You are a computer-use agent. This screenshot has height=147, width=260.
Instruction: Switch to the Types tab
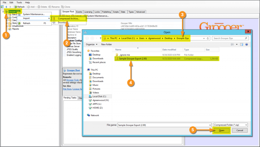131,12
